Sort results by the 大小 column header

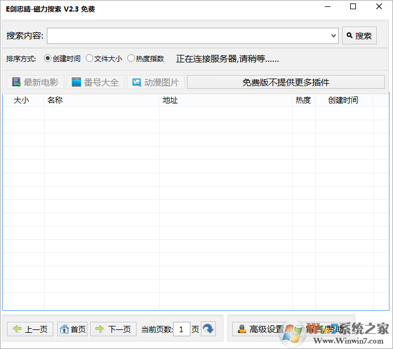tap(21, 100)
